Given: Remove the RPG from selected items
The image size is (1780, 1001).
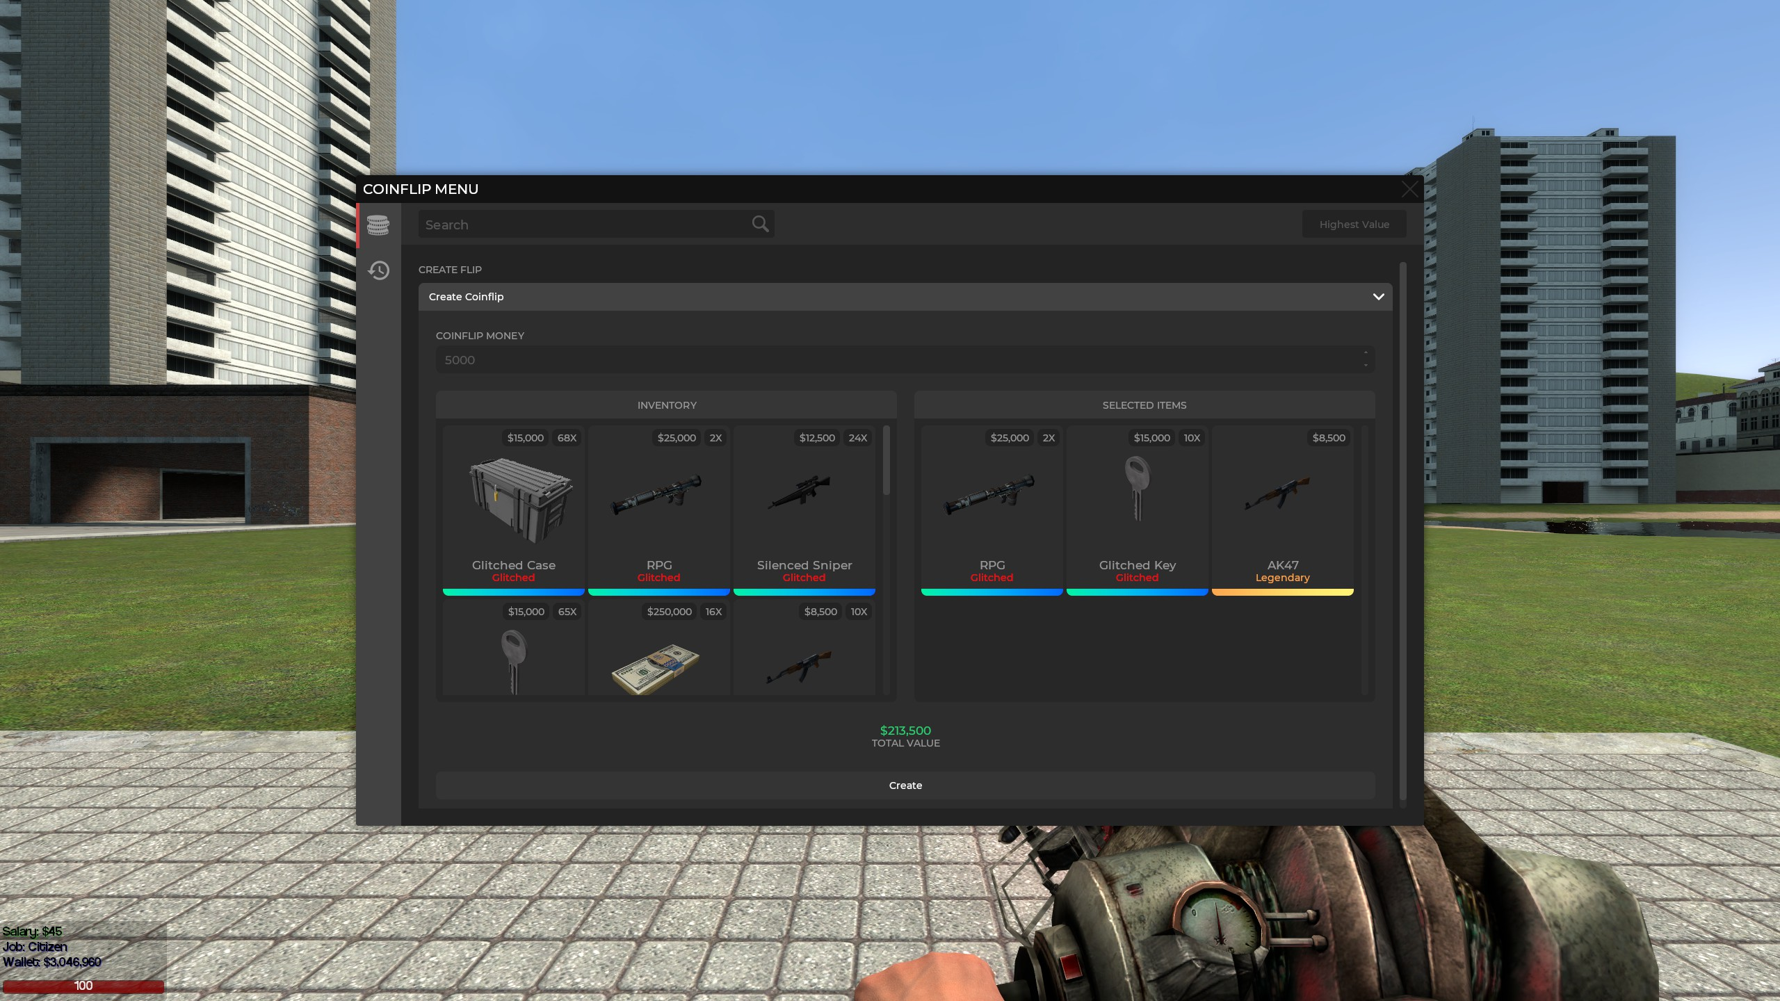Looking at the screenshot, I should 992,510.
